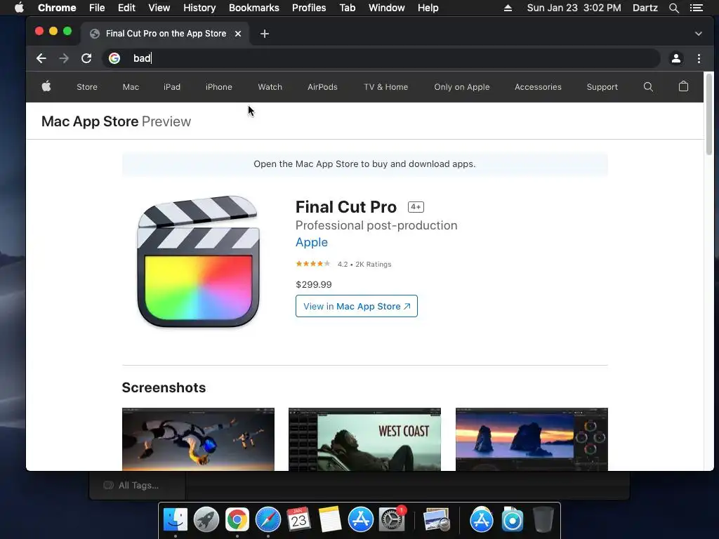Open the Help menu

point(428,8)
